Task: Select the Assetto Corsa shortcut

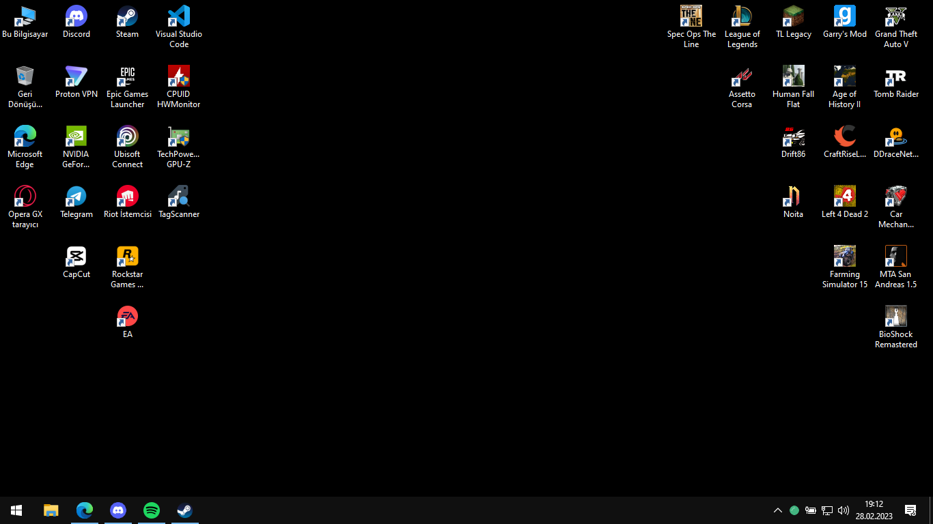Action: (x=742, y=87)
